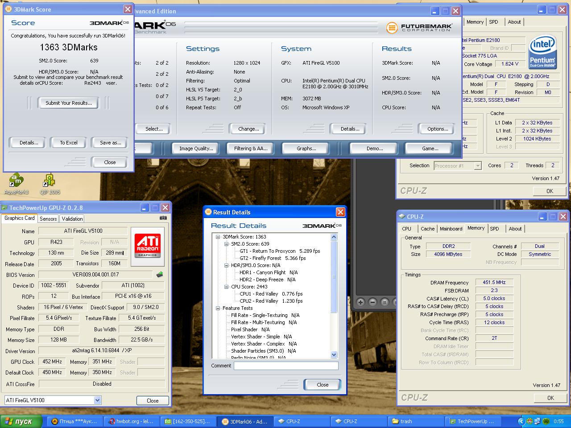Collapse the HDR/SM3.0 Score node
Screen dimensions: 571x428
[226, 266]
